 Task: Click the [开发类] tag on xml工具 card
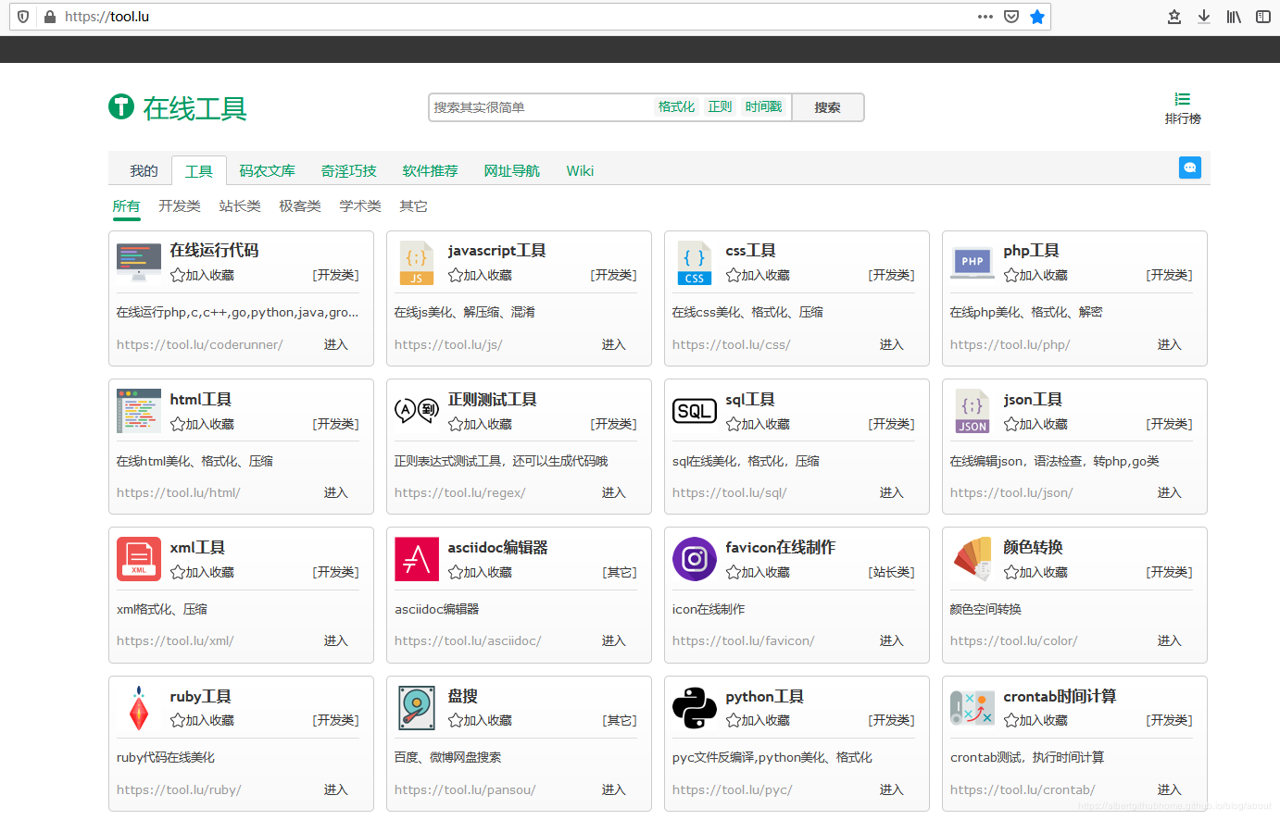(x=336, y=572)
